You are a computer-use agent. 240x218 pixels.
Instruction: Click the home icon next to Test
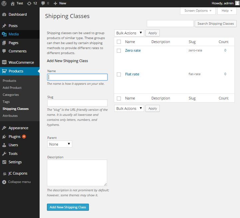point(13,3)
